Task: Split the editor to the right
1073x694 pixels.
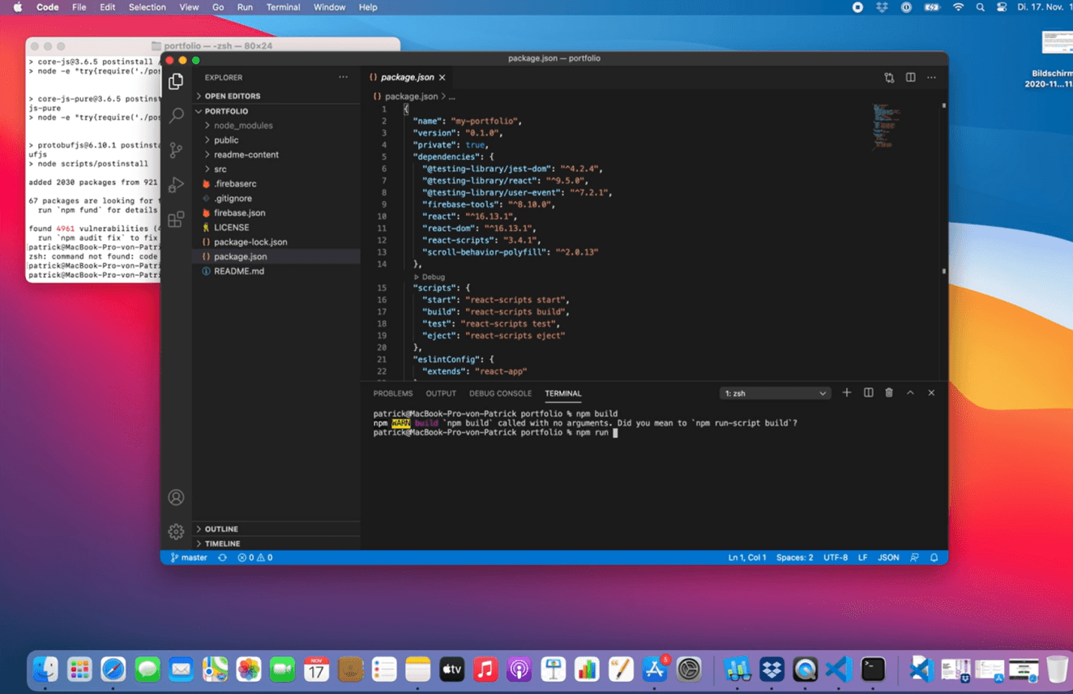Action: click(910, 78)
